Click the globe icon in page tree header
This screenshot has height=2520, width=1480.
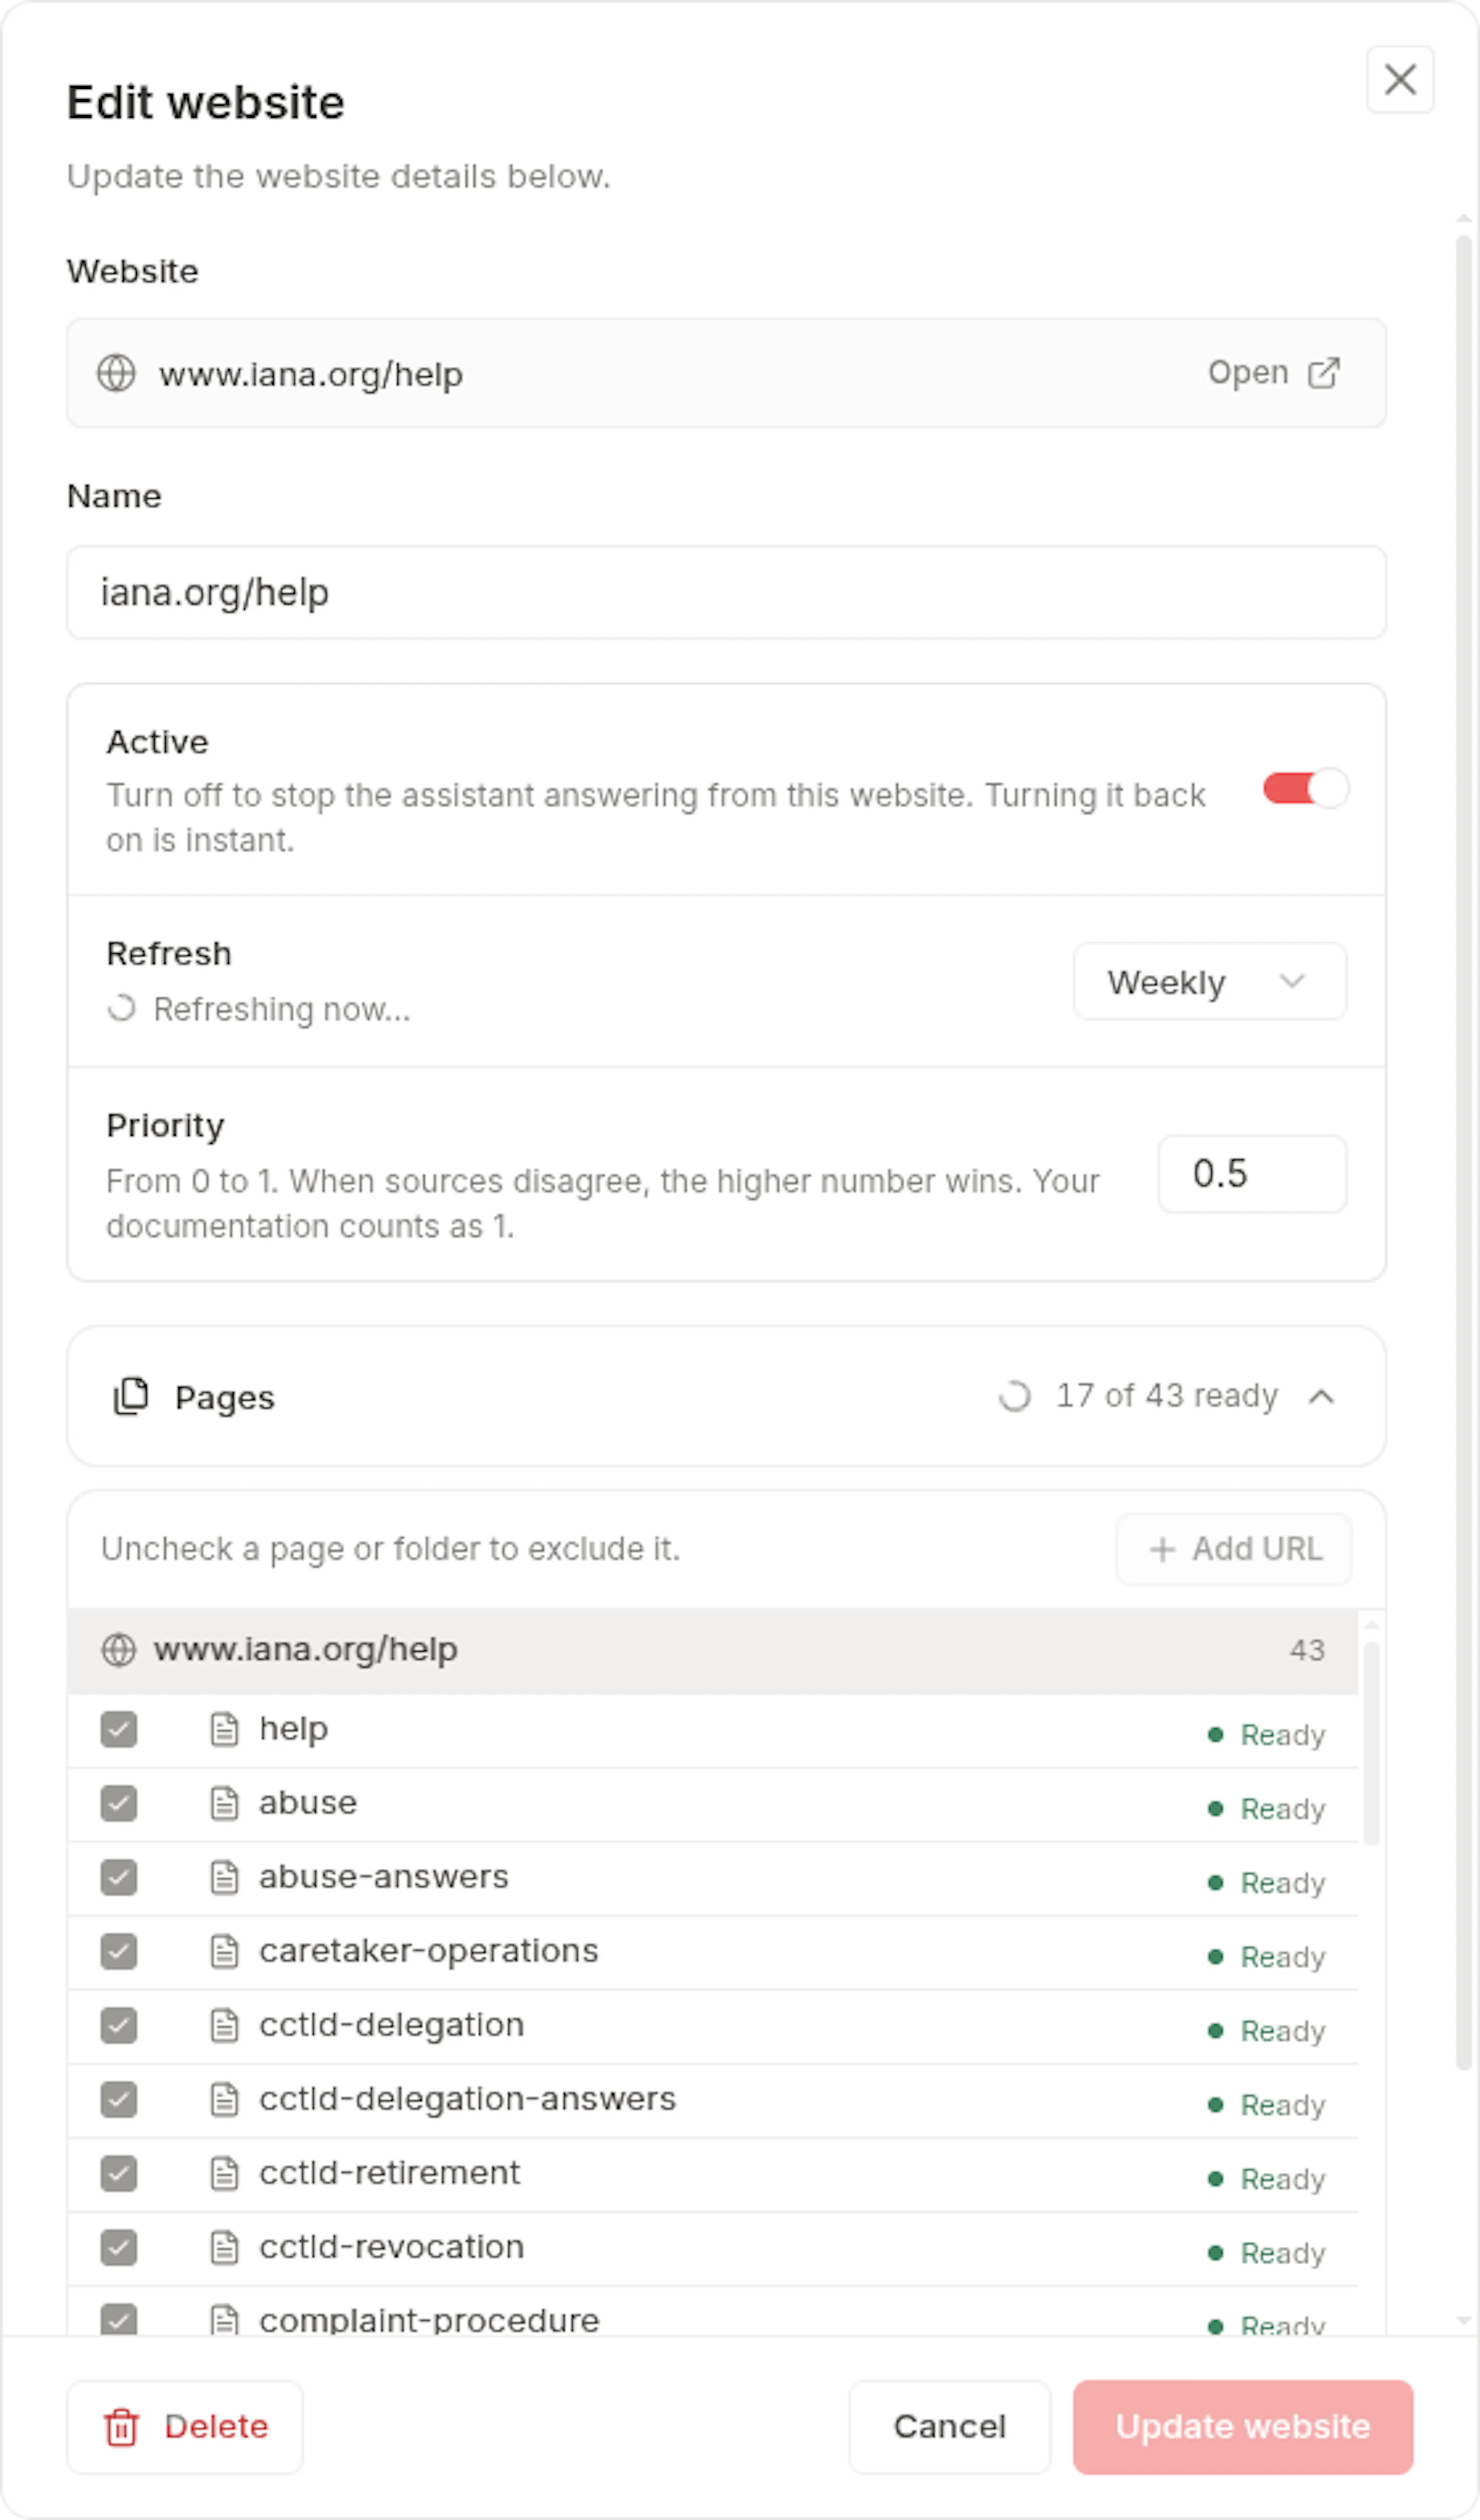point(119,1650)
